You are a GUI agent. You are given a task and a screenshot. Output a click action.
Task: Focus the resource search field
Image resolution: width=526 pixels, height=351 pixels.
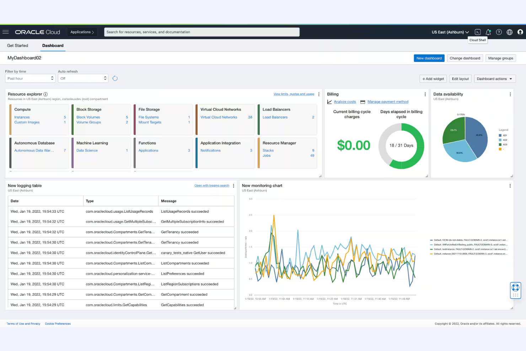[x=202, y=32]
